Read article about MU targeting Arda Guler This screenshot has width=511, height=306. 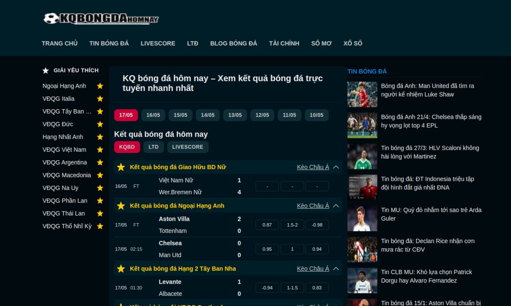(431, 214)
